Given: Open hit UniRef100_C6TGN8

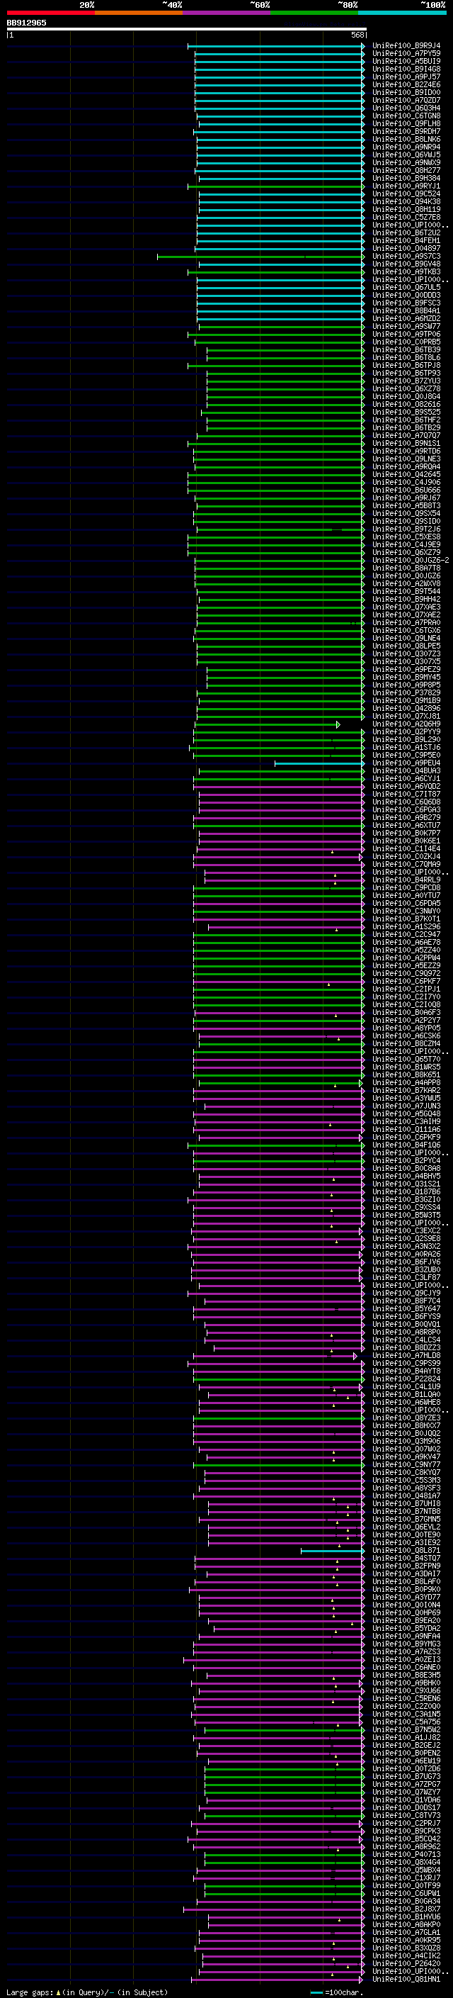Looking at the screenshot, I should [x=406, y=116].
